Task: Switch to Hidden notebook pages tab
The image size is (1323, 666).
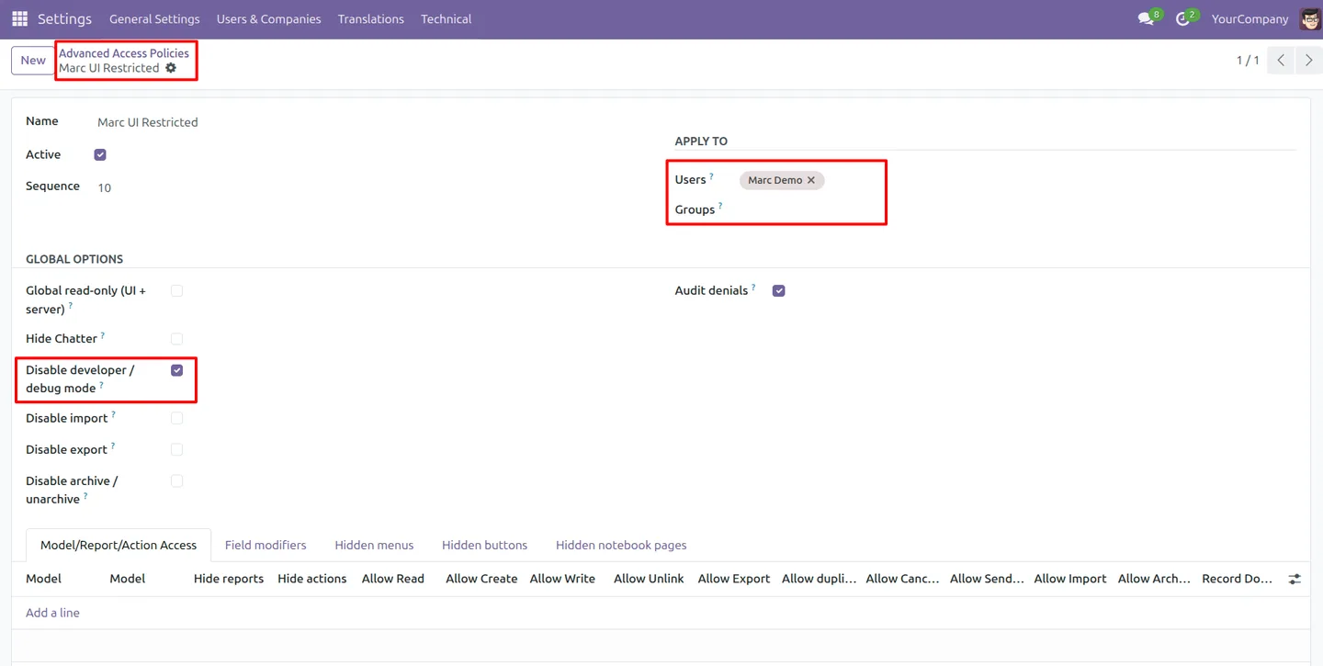Action: tap(621, 545)
